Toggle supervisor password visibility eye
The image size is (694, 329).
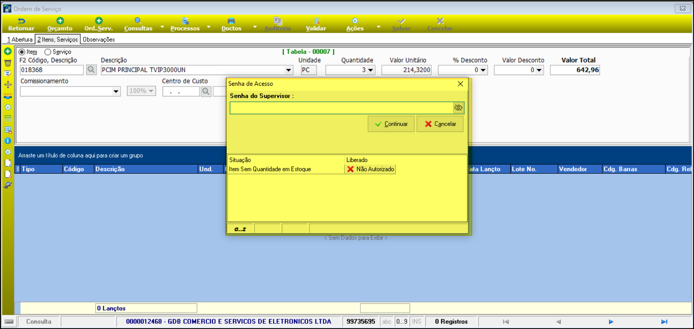pos(458,108)
